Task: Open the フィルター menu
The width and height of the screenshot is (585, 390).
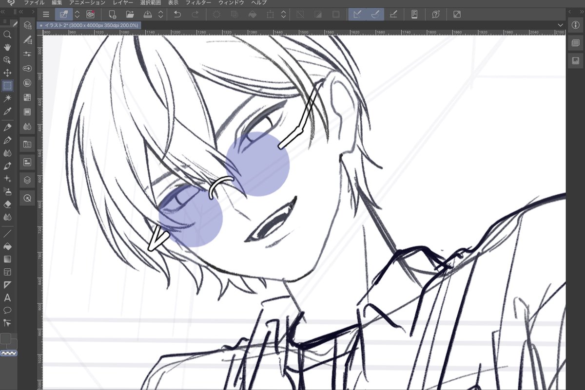Action: coord(198,2)
